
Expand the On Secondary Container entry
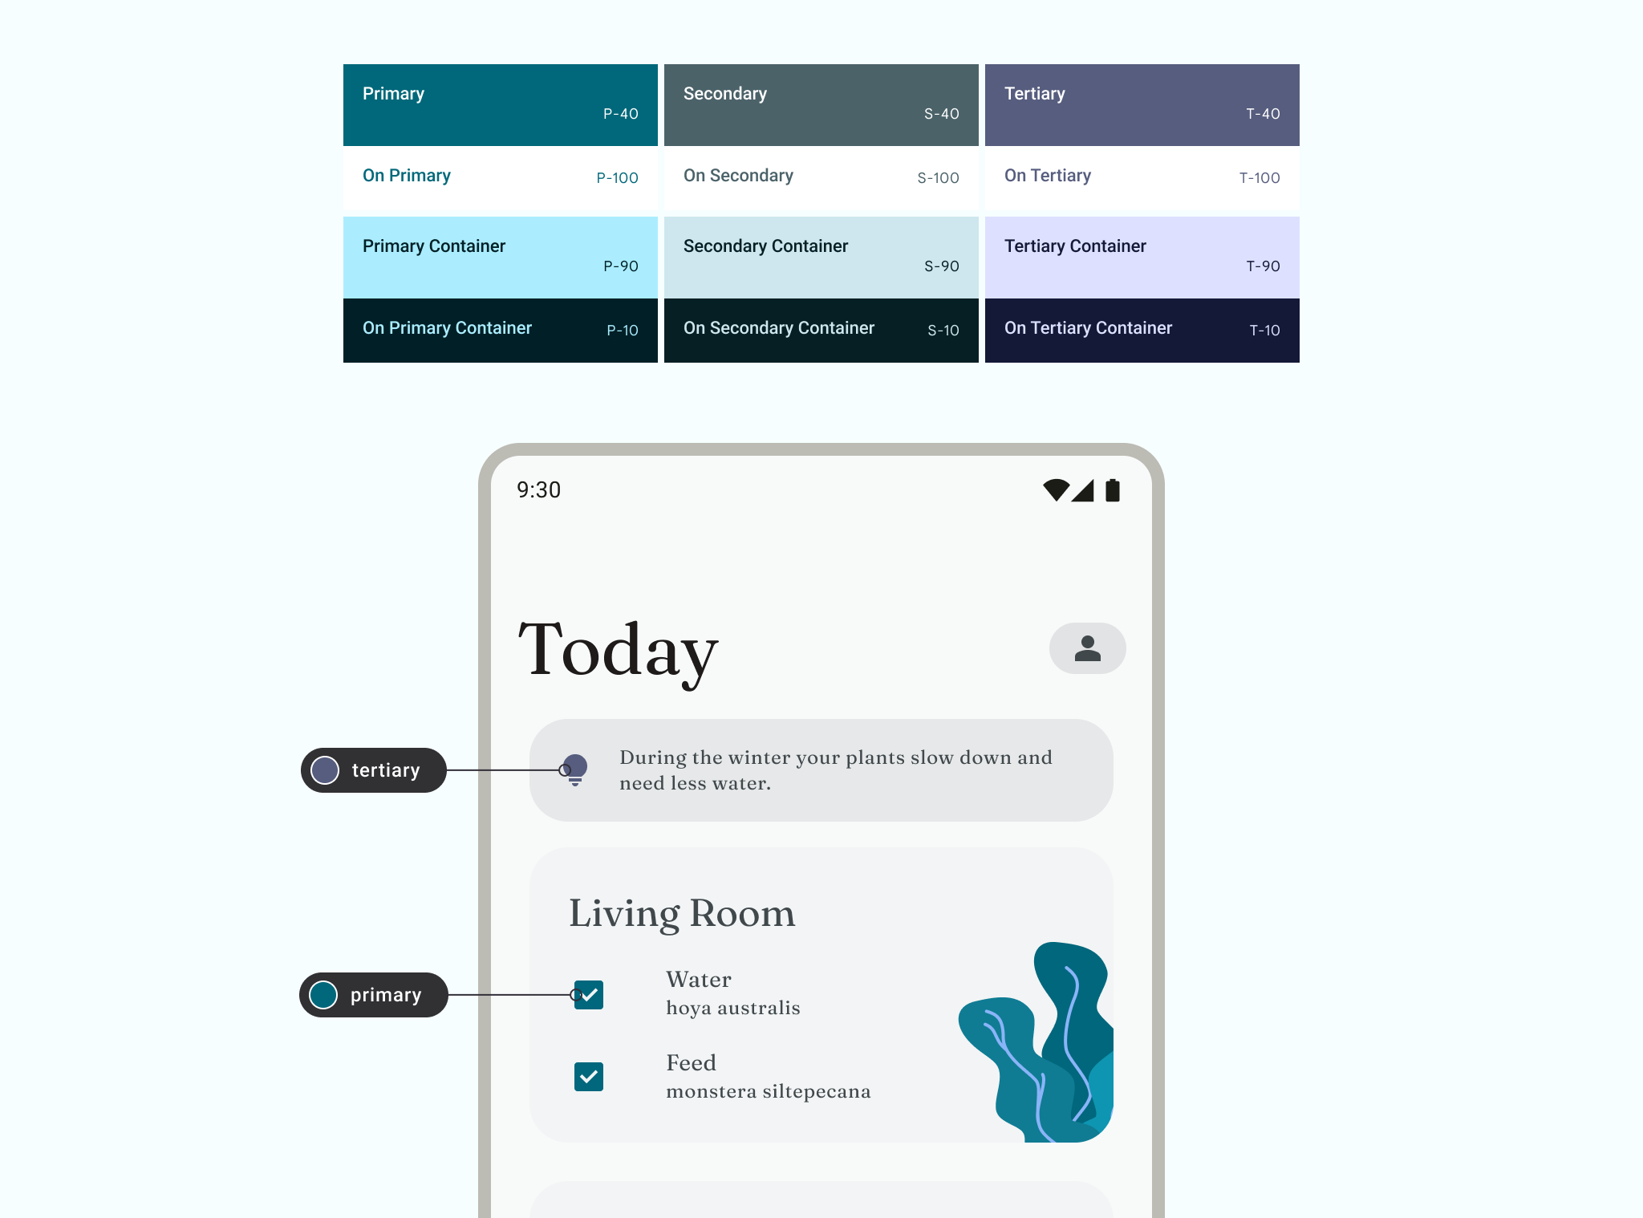click(820, 330)
